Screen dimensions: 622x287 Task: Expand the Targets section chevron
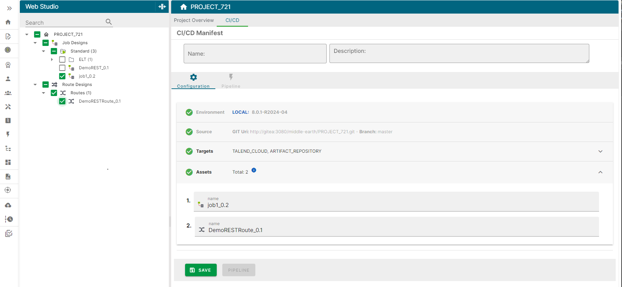(x=600, y=151)
